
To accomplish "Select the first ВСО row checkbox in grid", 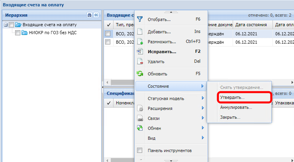I will (108, 34).
